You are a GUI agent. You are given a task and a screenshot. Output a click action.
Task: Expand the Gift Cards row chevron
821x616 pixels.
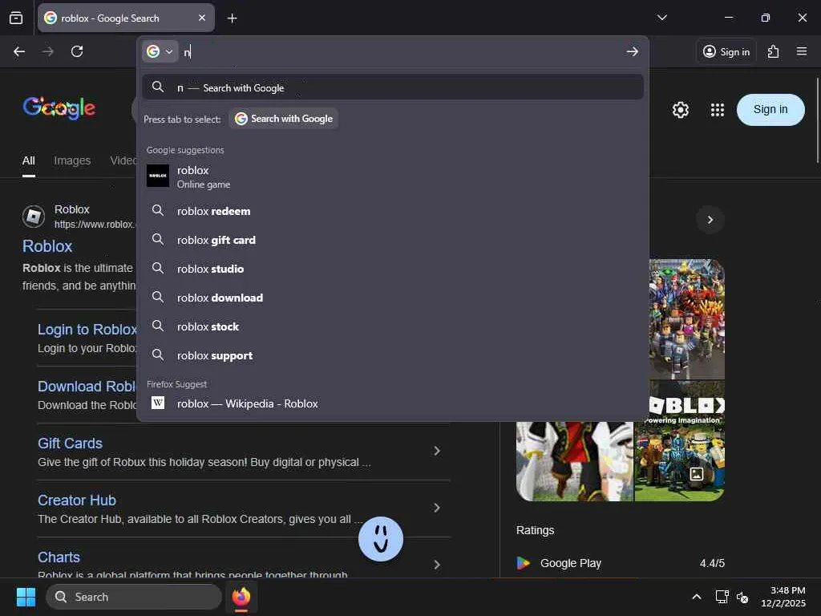pos(437,451)
